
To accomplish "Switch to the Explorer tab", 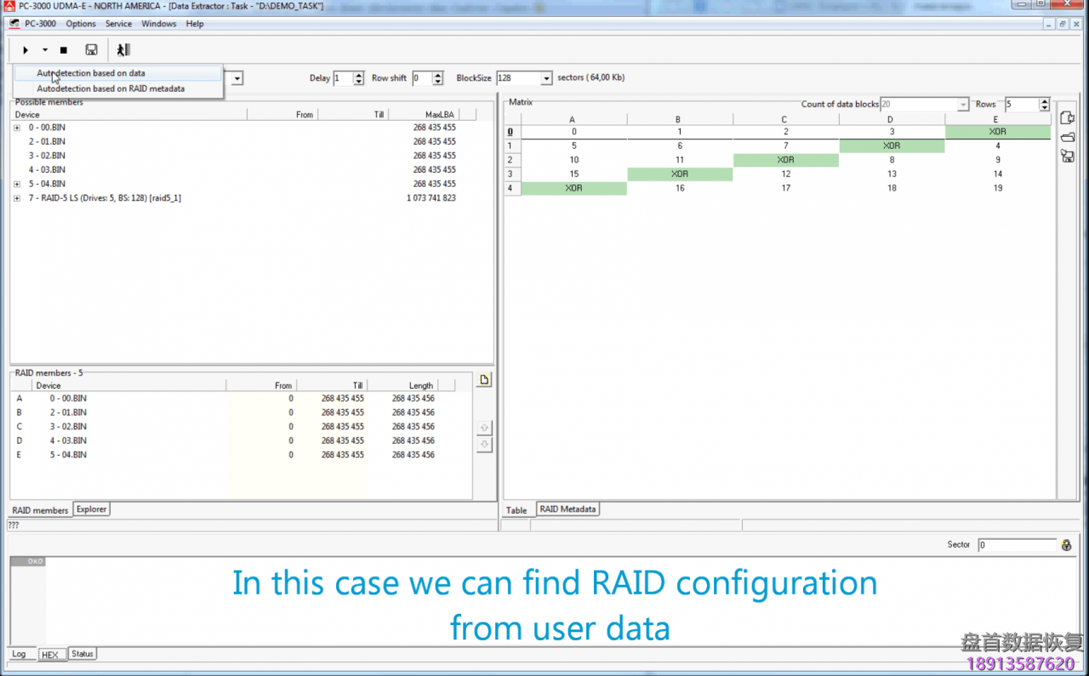I will (x=91, y=509).
